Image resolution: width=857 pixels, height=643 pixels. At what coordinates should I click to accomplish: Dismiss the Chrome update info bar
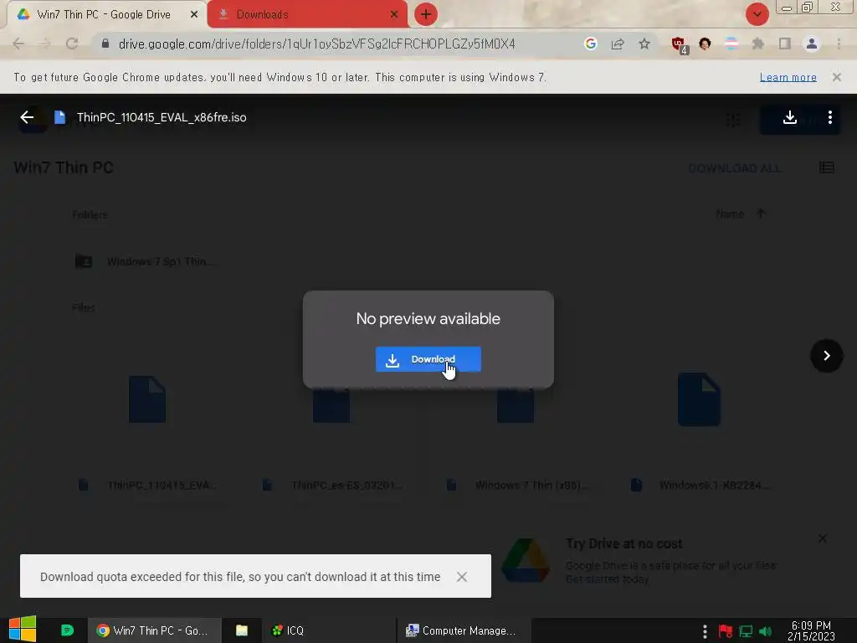click(837, 77)
